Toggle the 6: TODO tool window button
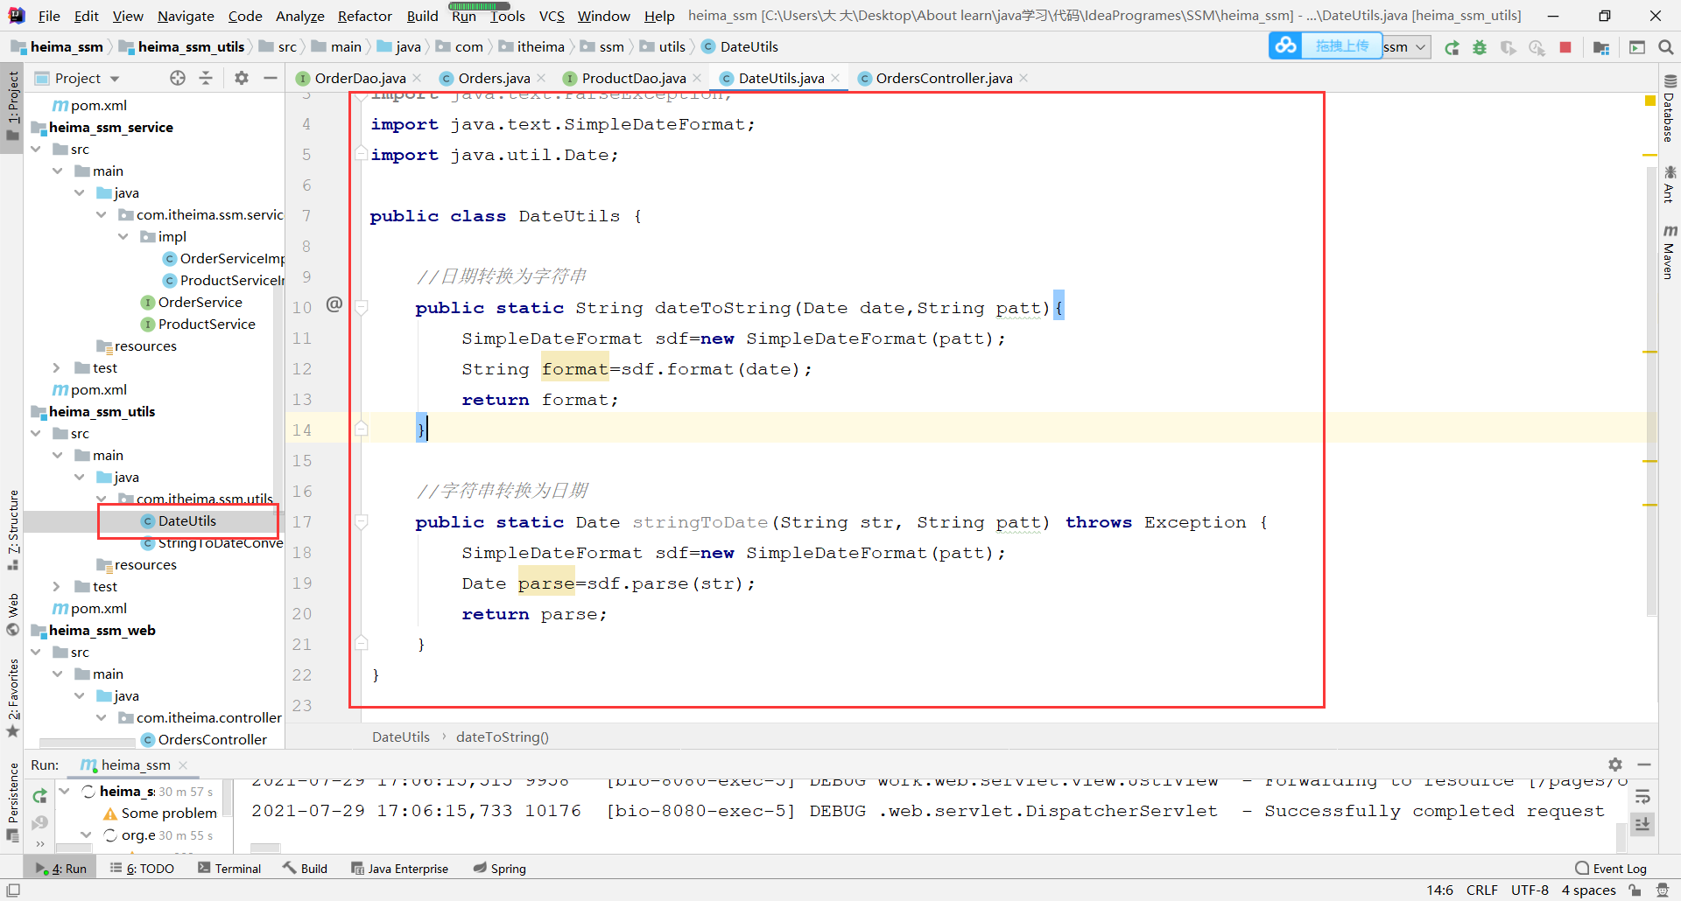 pos(142,869)
